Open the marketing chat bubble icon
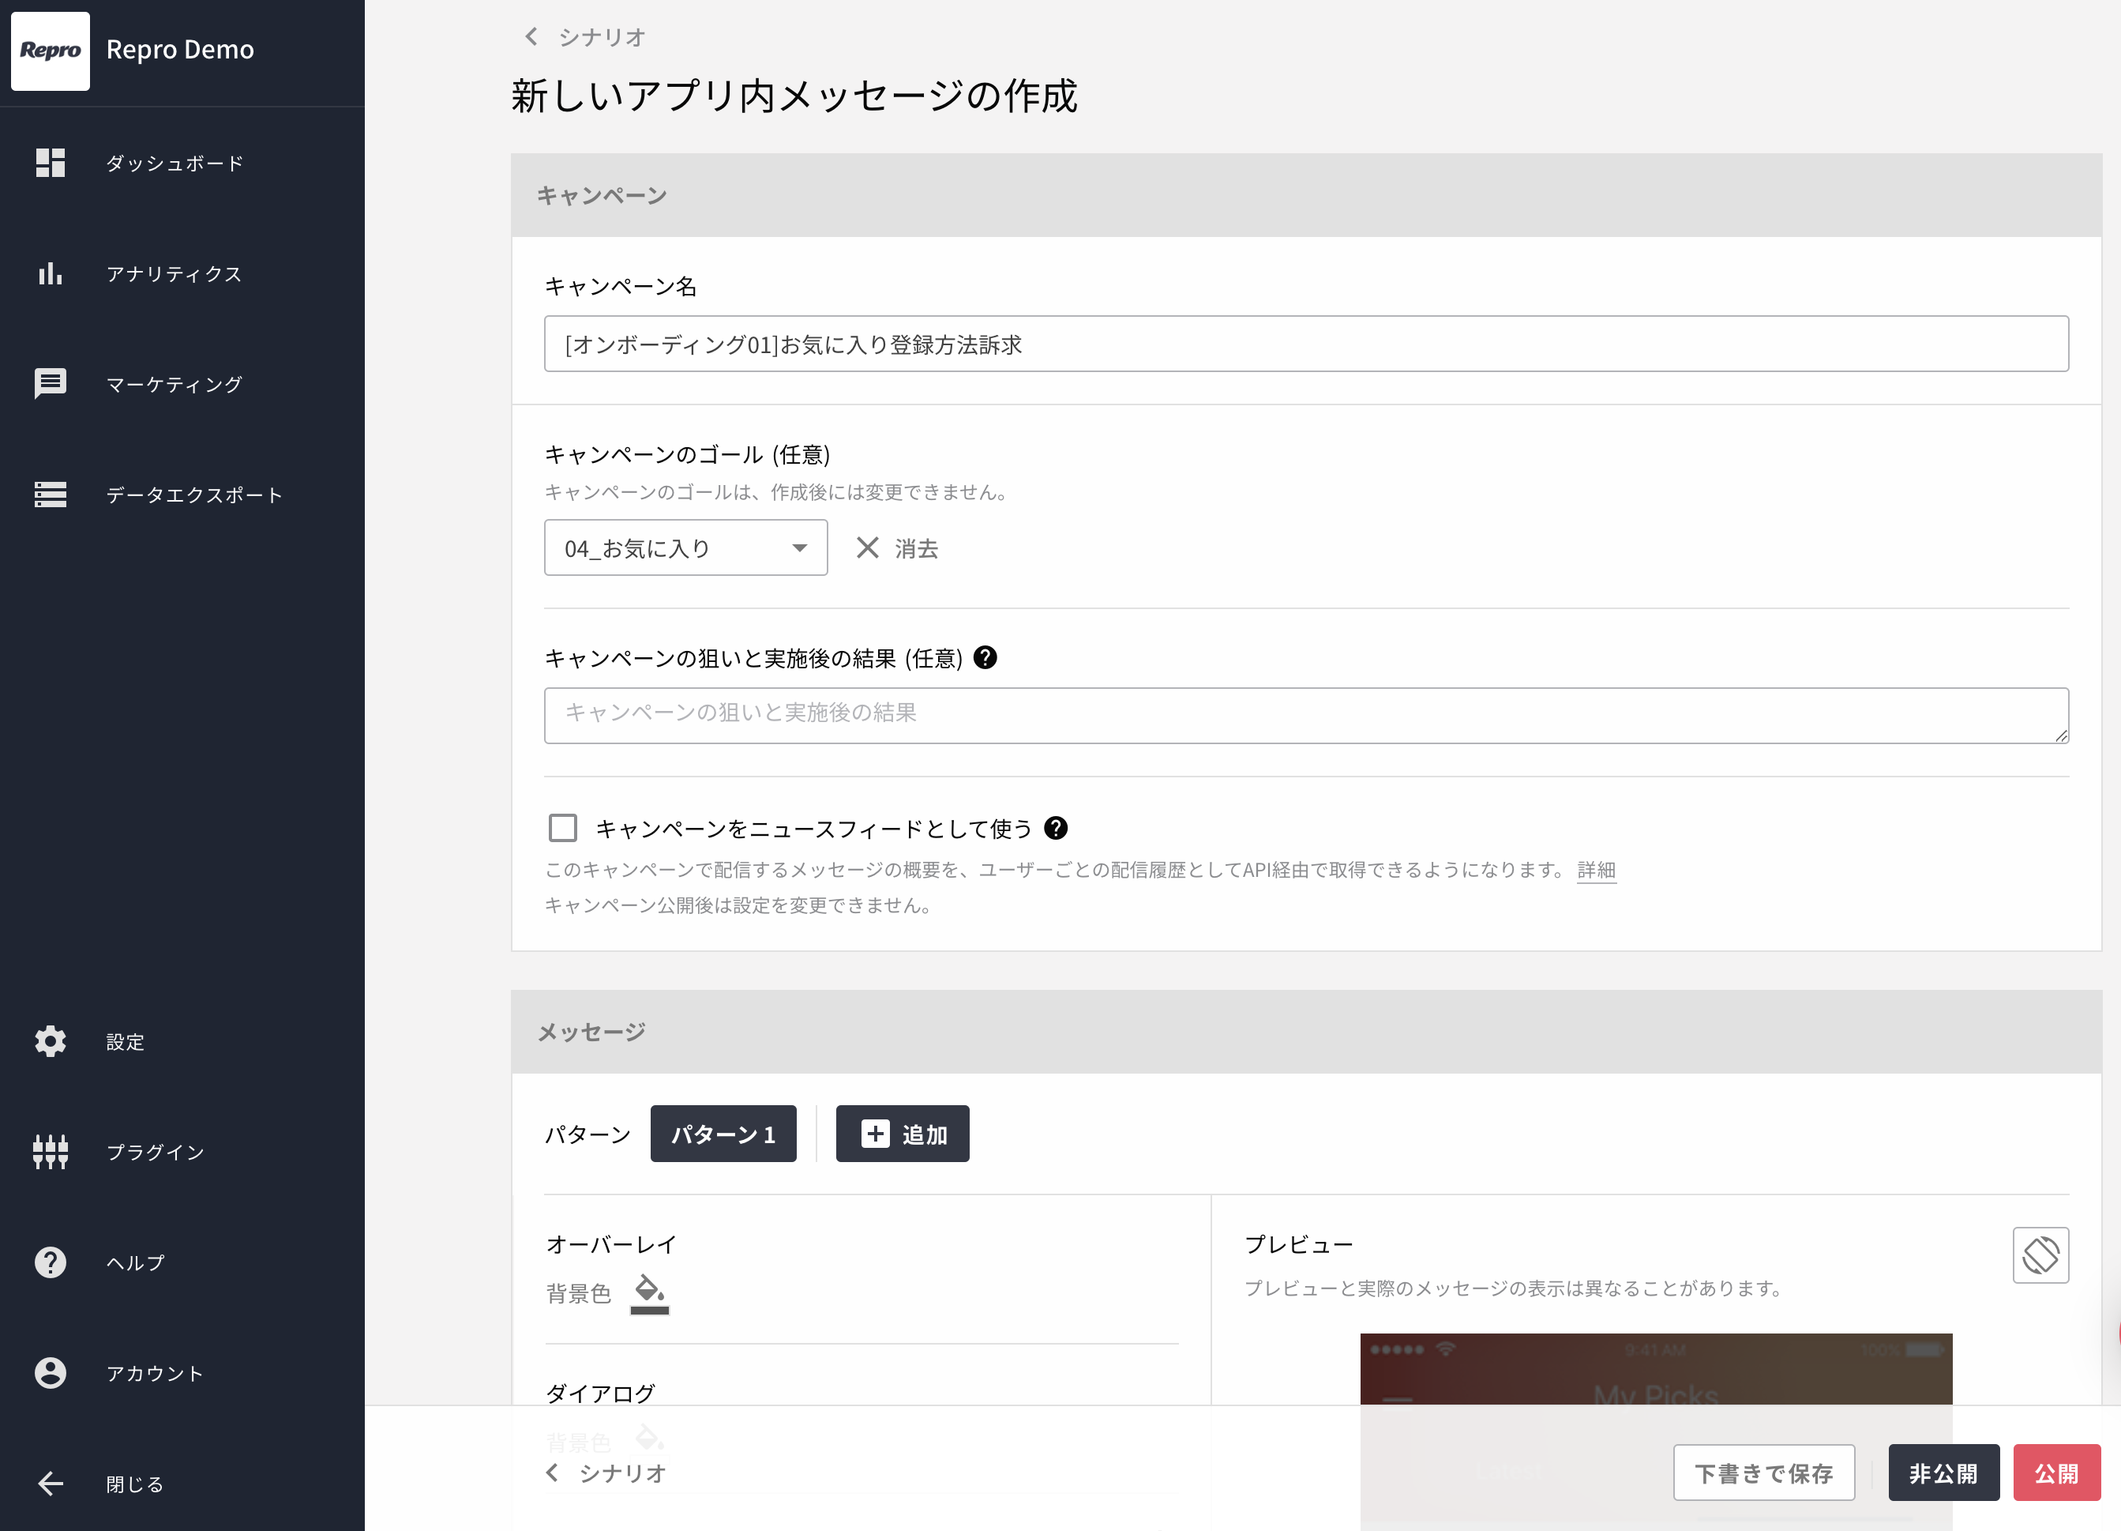 (51, 384)
